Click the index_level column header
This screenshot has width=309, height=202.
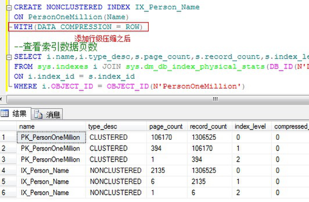252,126
